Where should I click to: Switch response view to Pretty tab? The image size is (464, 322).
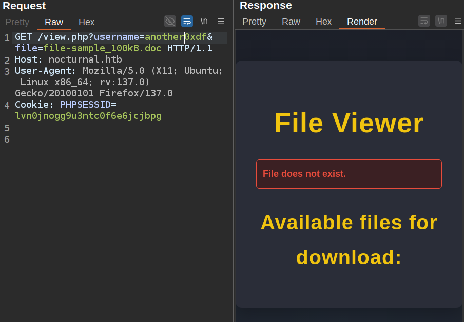pos(254,22)
